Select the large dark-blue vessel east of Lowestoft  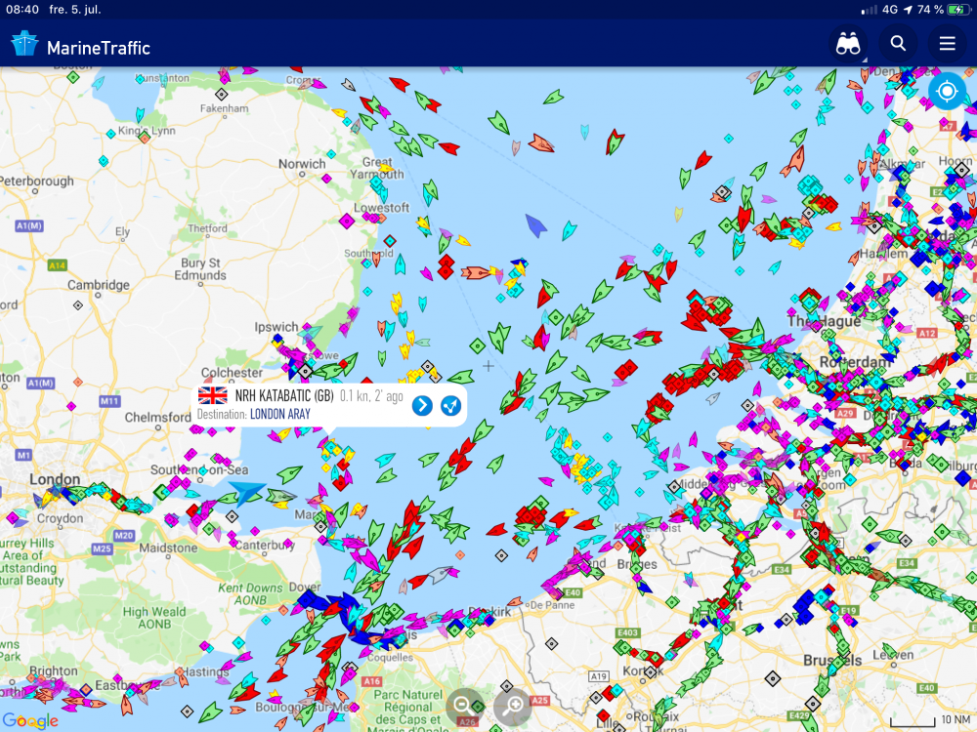coord(534,225)
